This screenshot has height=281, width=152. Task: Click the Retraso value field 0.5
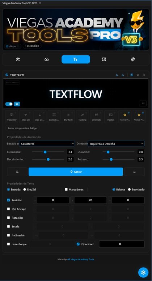tap(141, 159)
